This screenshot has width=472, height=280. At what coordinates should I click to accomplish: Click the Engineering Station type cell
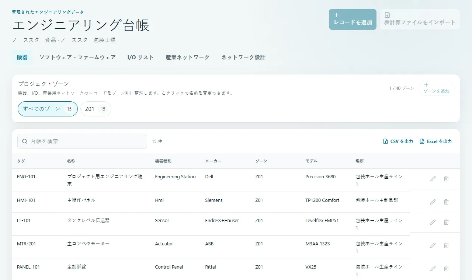(x=175, y=177)
